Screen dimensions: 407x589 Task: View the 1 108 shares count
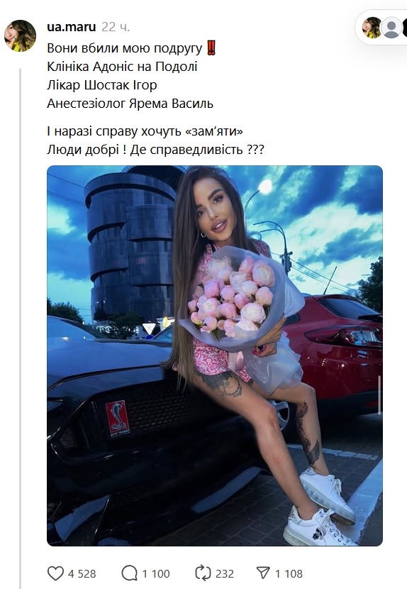[289, 574]
